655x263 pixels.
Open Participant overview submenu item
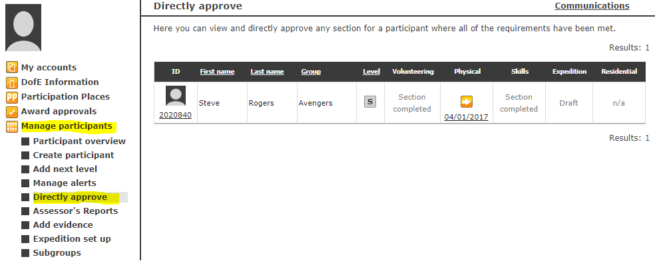[x=79, y=141]
